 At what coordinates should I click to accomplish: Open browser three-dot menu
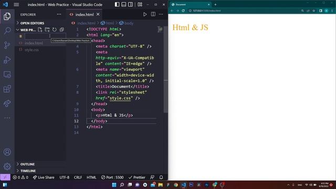coord(332,10)
